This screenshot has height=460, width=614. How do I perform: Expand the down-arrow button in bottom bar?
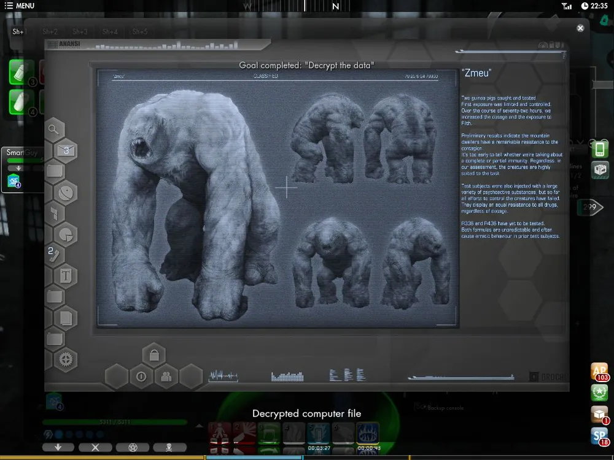pos(58,447)
